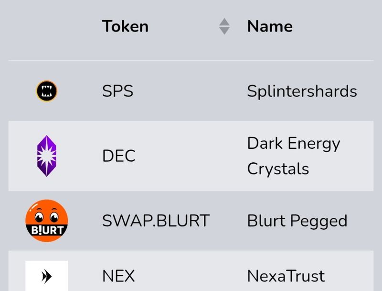Click the white starburst inside the DEC crystal

tap(47, 155)
